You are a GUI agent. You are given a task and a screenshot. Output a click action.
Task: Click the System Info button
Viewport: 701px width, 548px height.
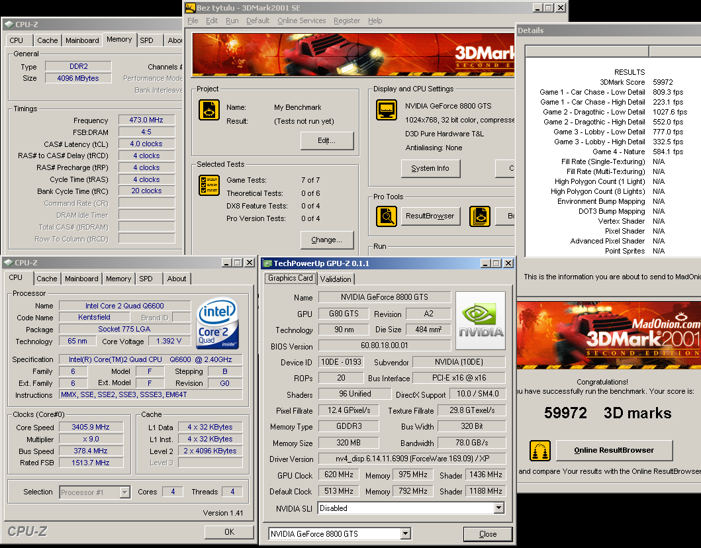tap(430, 168)
